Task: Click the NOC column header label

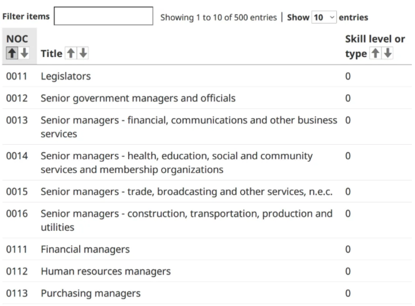Action: coord(17,39)
